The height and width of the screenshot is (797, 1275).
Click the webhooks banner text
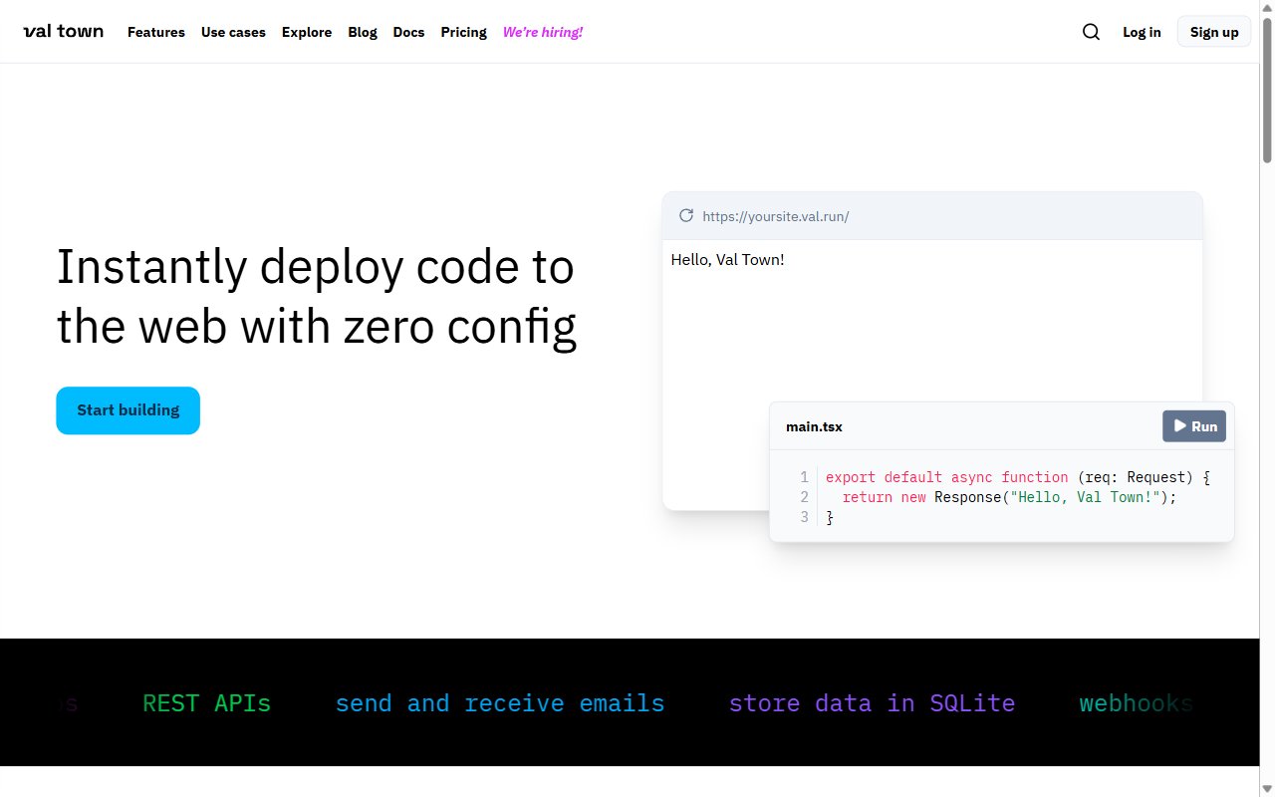1137,703
